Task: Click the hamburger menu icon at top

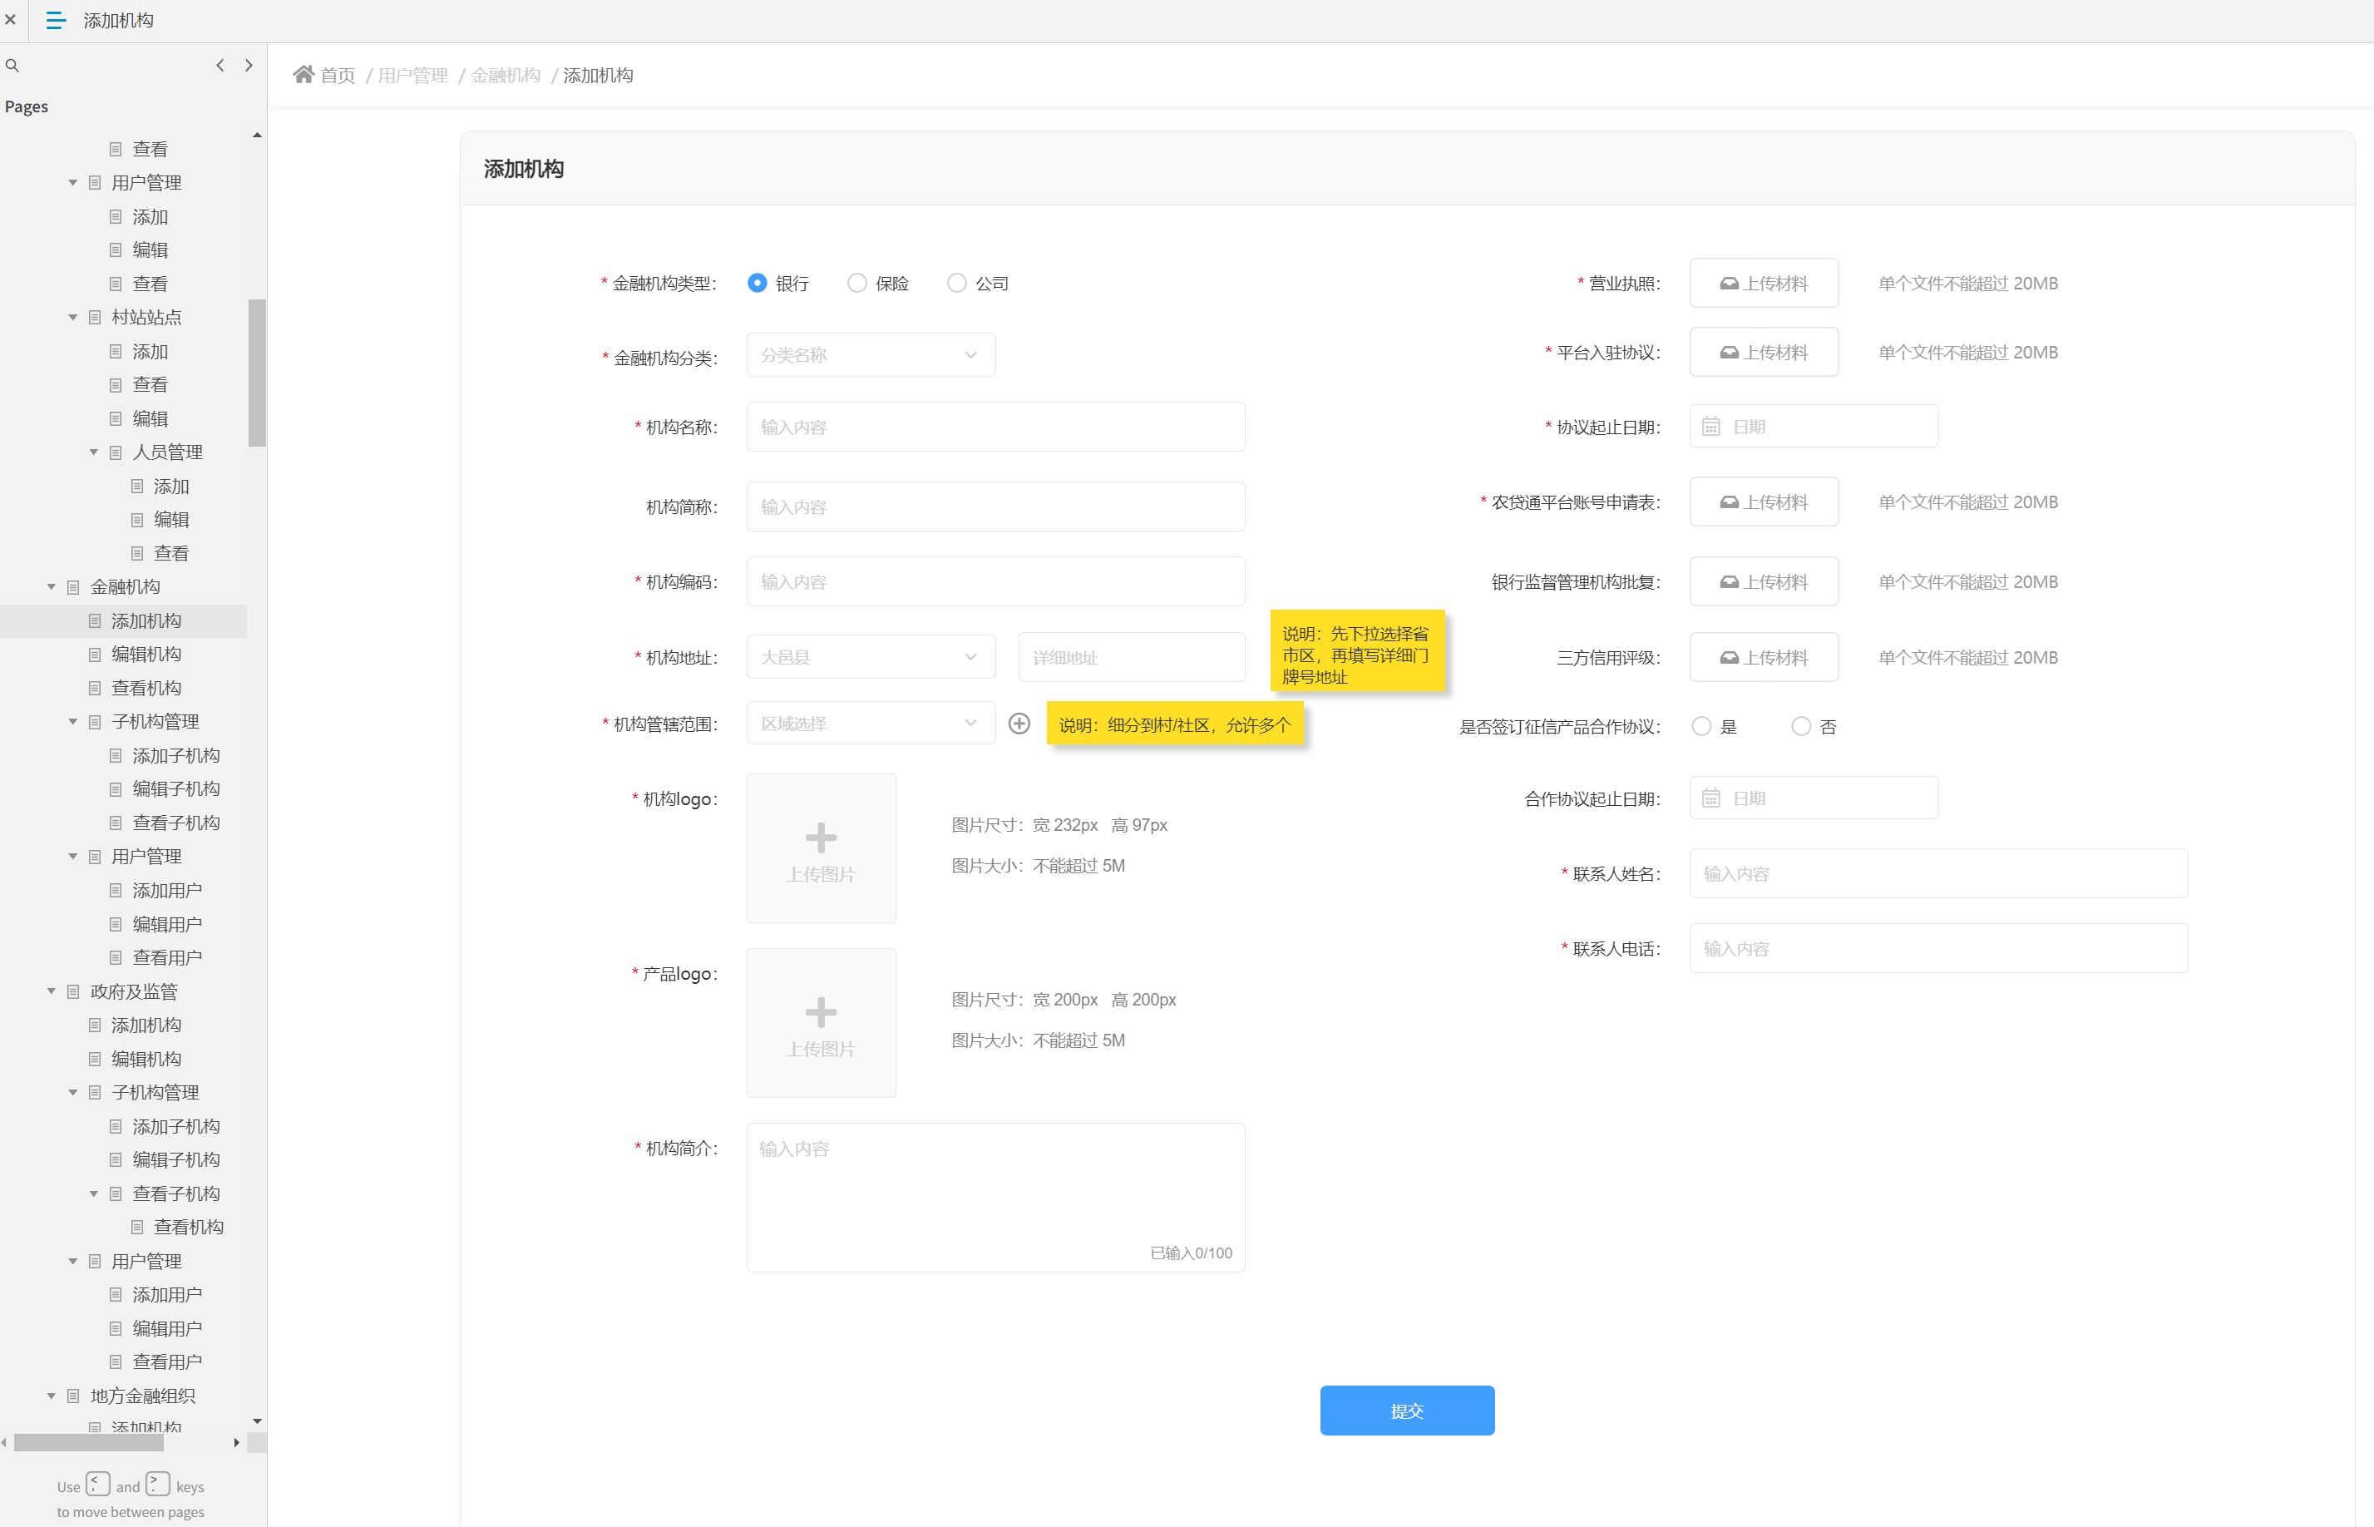Action: click(x=56, y=21)
